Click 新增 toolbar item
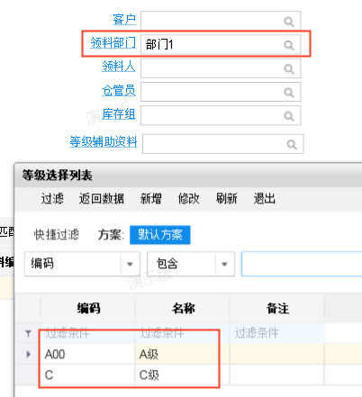The image size is (362, 397). [150, 199]
